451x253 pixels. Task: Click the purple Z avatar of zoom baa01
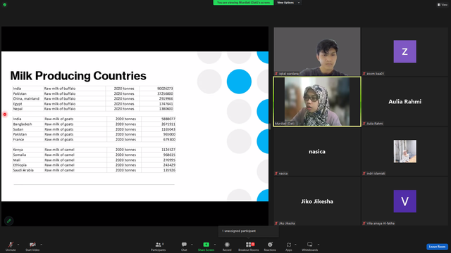click(x=404, y=51)
